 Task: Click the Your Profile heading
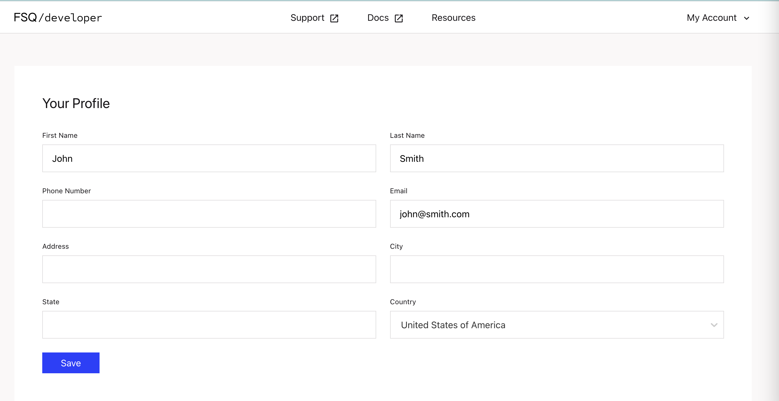pos(76,103)
